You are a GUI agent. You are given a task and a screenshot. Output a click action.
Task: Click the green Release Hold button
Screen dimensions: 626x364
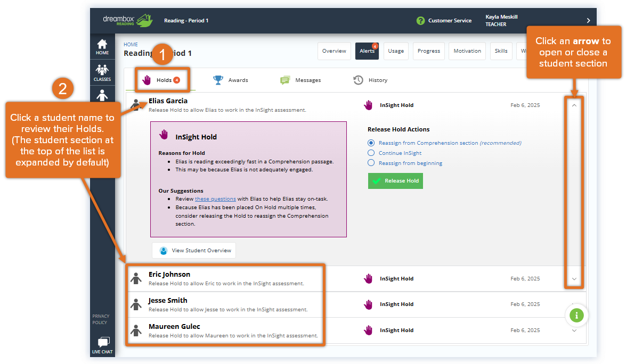click(395, 181)
